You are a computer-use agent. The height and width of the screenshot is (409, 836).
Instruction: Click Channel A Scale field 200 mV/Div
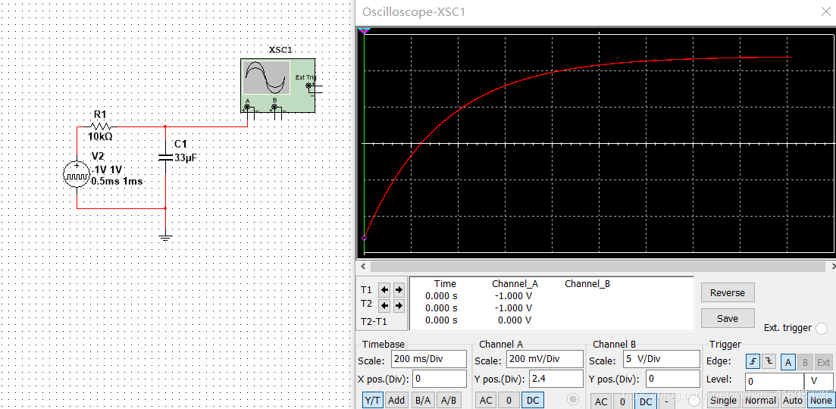pyautogui.click(x=544, y=359)
